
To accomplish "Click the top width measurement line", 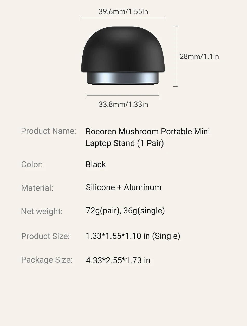I will click(123, 18).
